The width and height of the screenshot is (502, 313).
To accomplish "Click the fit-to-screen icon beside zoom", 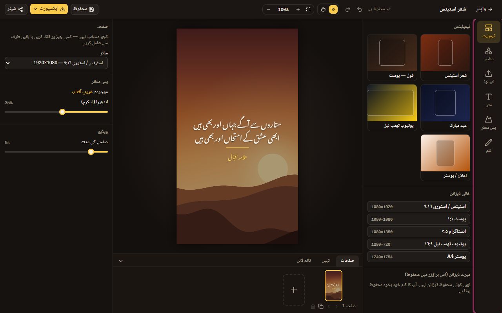I will pyautogui.click(x=308, y=9).
